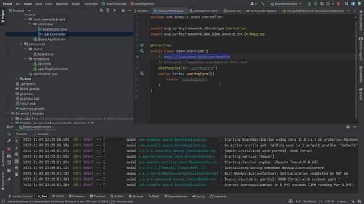Stop the app using the red square in top toolbar

(338, 4)
